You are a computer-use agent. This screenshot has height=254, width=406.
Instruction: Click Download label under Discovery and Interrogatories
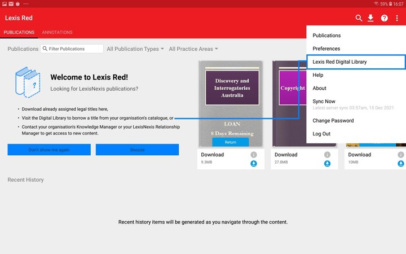(213, 155)
